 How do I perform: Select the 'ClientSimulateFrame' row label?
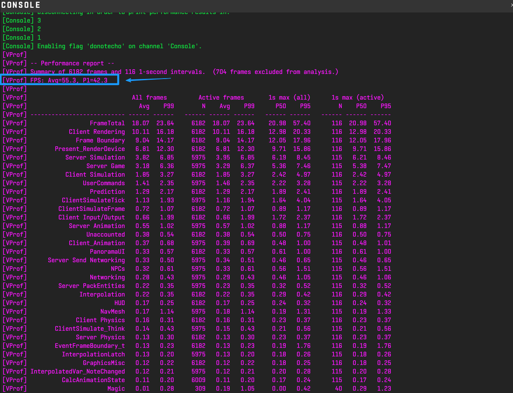91,209
